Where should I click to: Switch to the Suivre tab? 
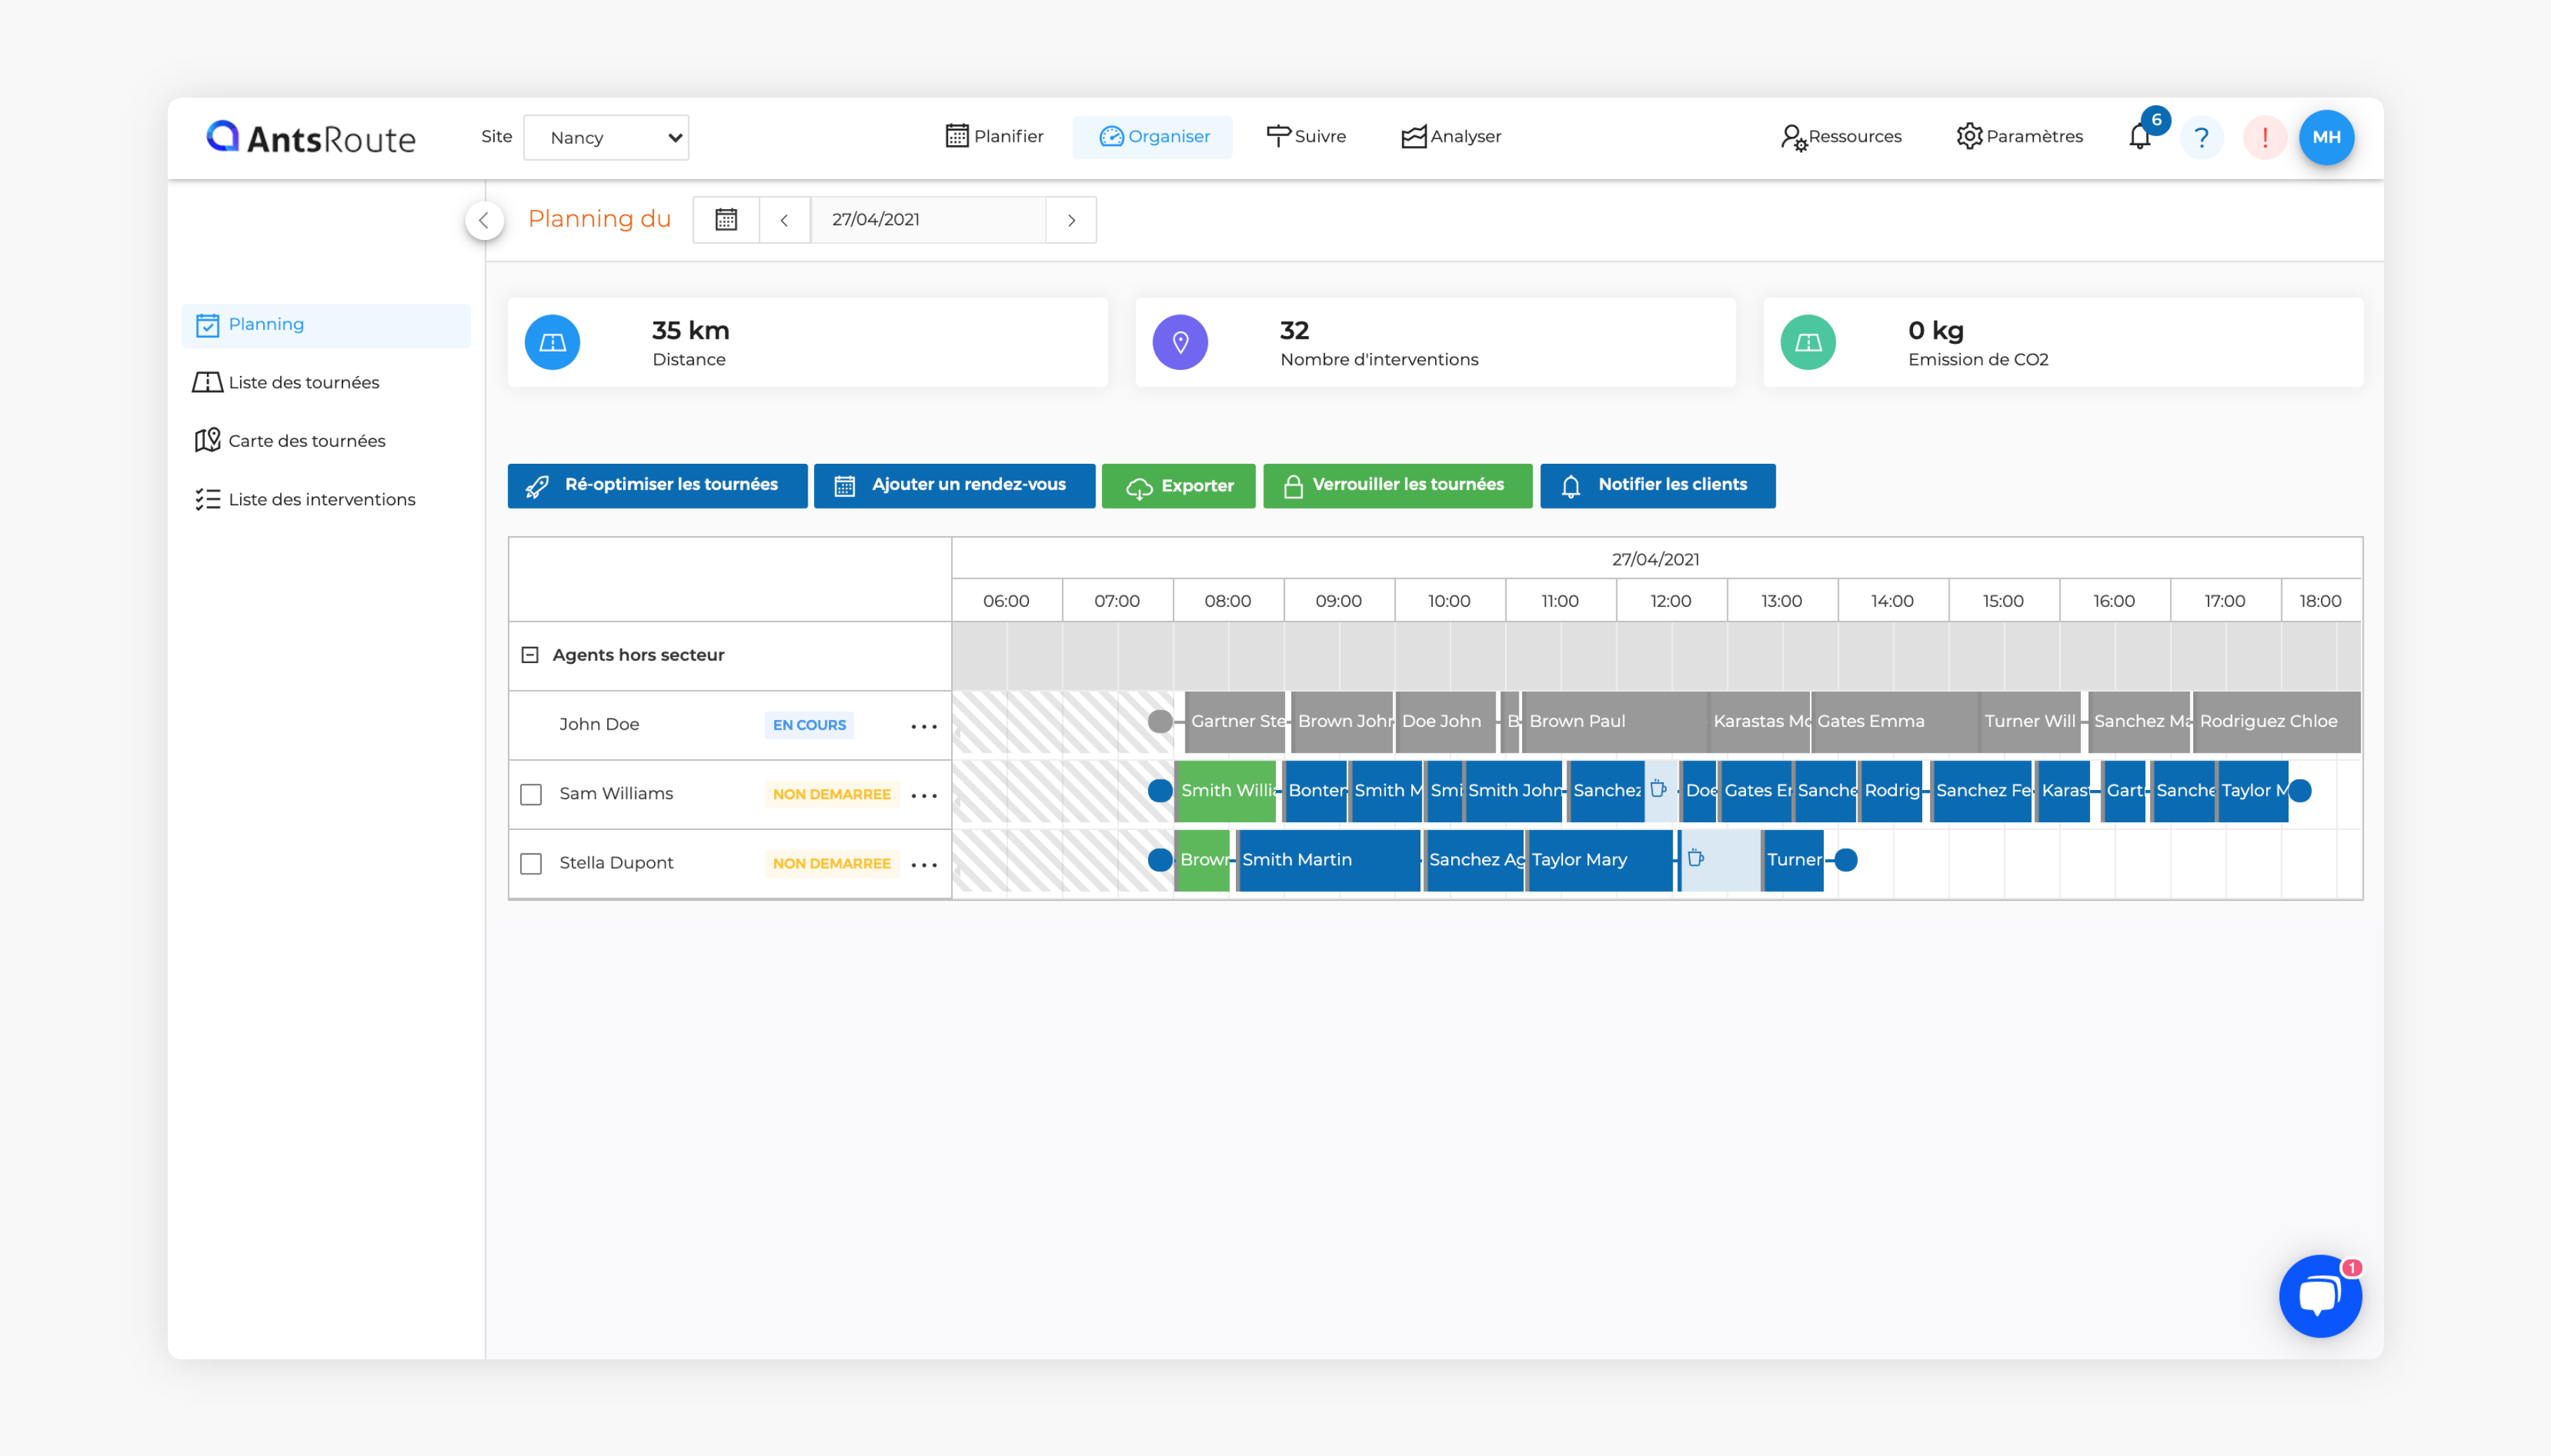[1306, 136]
